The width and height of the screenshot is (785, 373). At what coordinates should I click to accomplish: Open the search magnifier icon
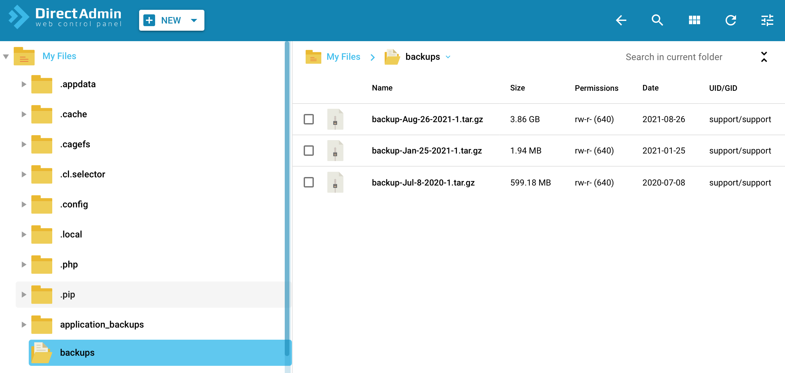pyautogui.click(x=657, y=20)
